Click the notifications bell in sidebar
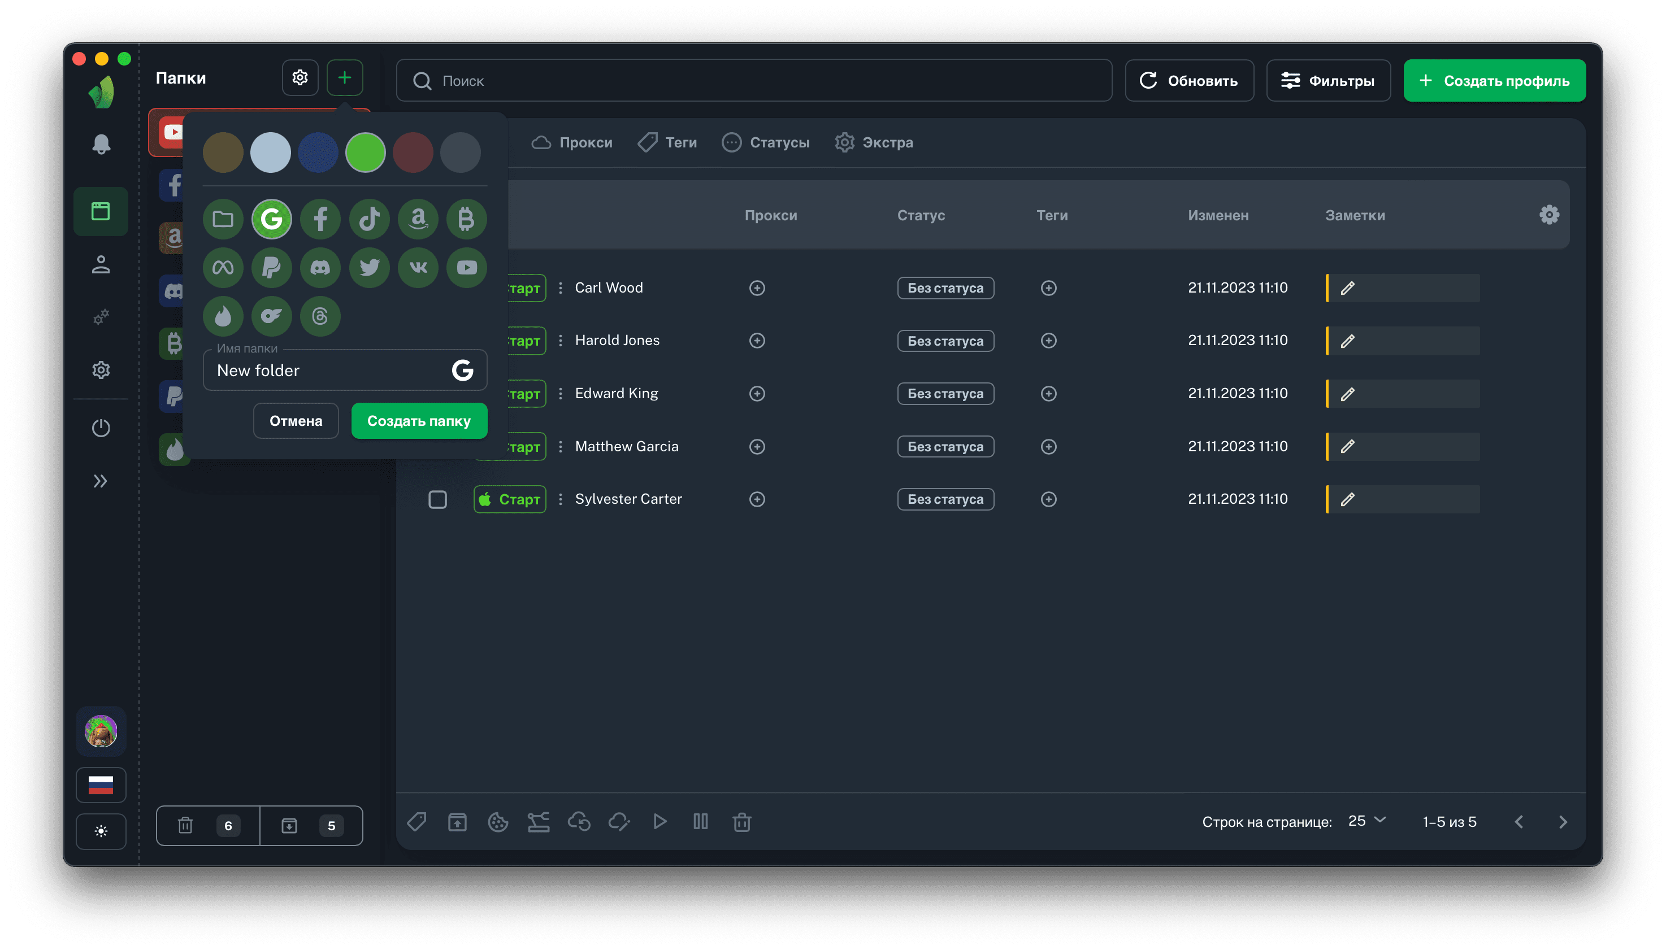This screenshot has height=950, width=1666. tap(101, 144)
